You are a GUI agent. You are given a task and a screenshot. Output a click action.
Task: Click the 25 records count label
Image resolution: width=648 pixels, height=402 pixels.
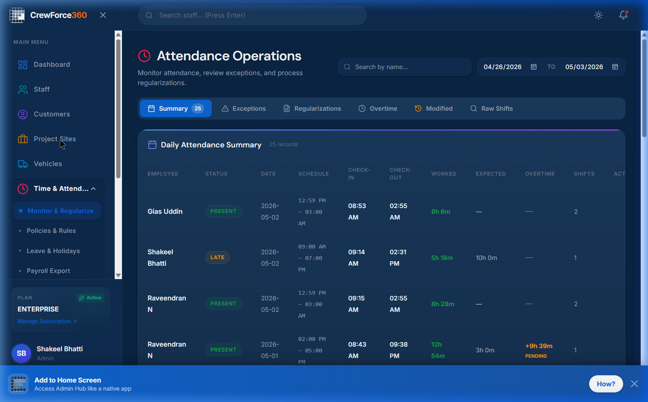coord(283,144)
